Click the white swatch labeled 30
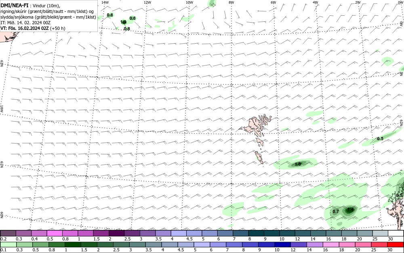 (396, 233)
